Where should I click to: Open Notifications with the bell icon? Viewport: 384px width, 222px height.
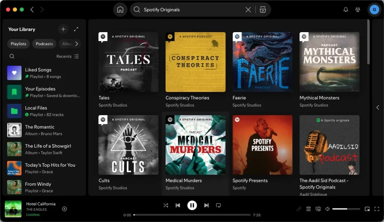point(345,9)
